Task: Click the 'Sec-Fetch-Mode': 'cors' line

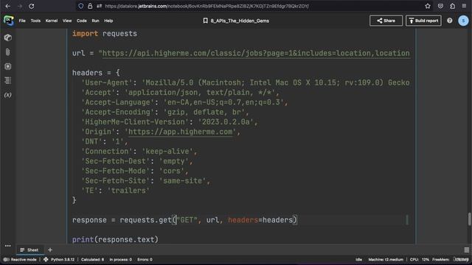Action: coord(135,171)
